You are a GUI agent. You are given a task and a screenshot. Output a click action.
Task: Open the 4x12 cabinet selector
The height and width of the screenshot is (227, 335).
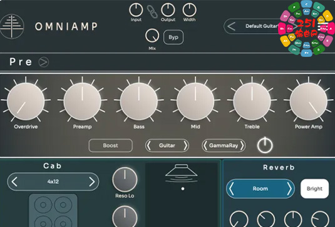tap(53, 182)
